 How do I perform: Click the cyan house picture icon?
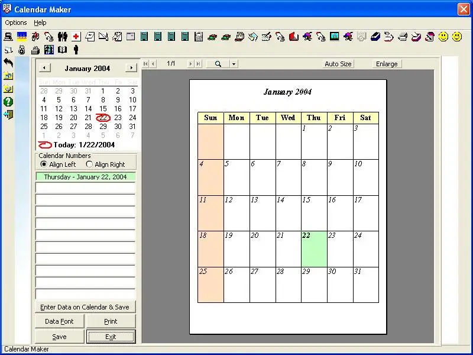click(x=334, y=37)
